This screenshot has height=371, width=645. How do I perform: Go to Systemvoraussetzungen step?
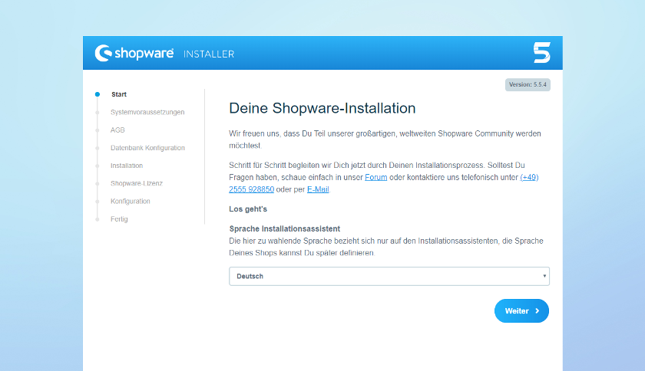tap(147, 112)
